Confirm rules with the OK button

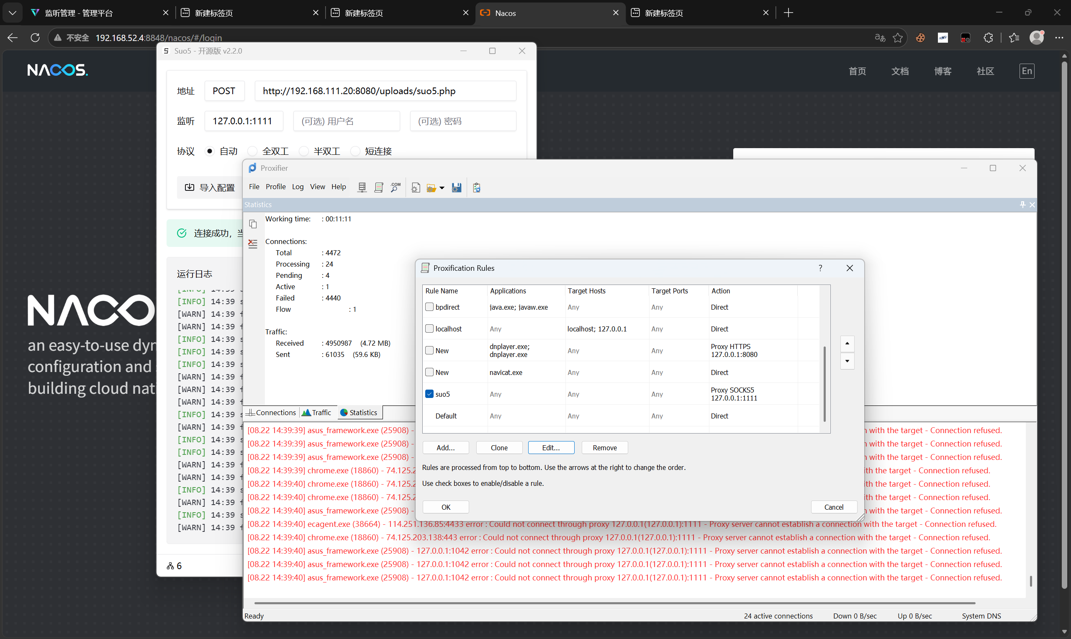446,507
